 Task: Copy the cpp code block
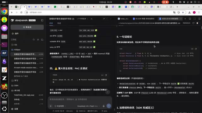tap(196, 49)
